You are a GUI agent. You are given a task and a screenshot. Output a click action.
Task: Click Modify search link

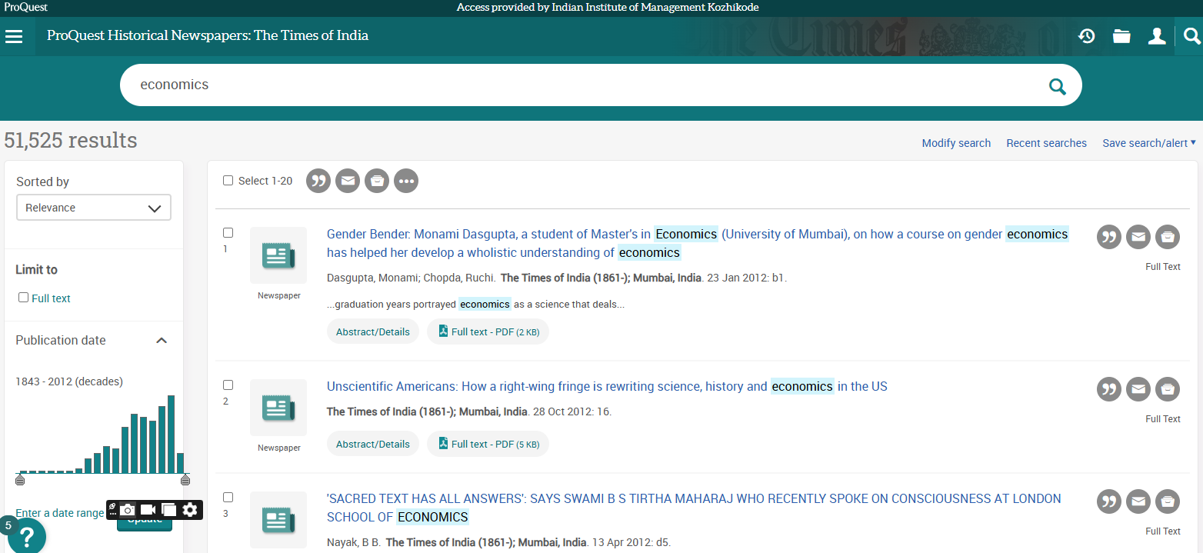coord(956,143)
